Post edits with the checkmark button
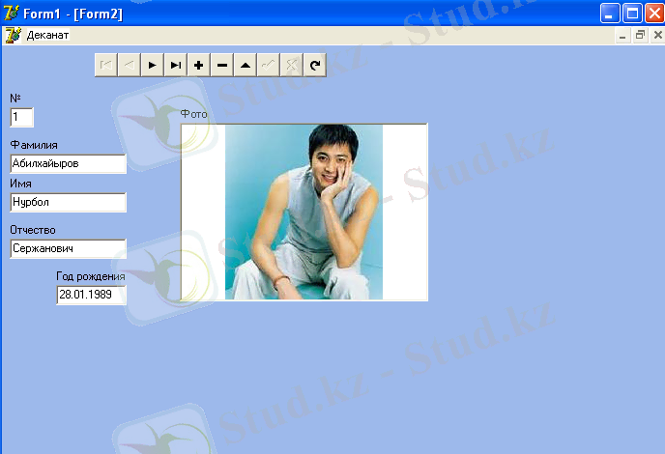665x454 pixels. [269, 65]
